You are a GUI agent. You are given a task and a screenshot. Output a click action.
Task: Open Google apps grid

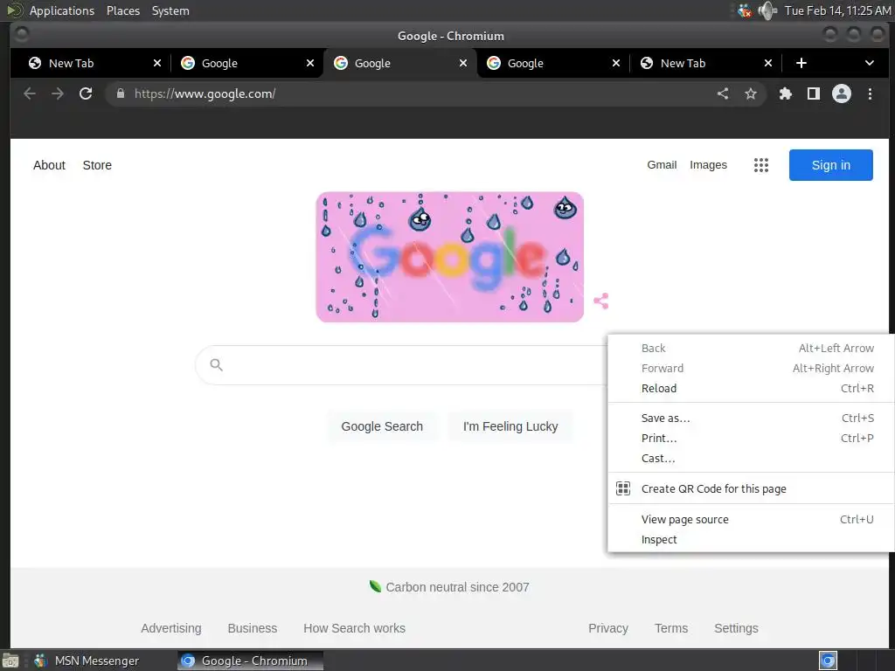pyautogui.click(x=761, y=165)
